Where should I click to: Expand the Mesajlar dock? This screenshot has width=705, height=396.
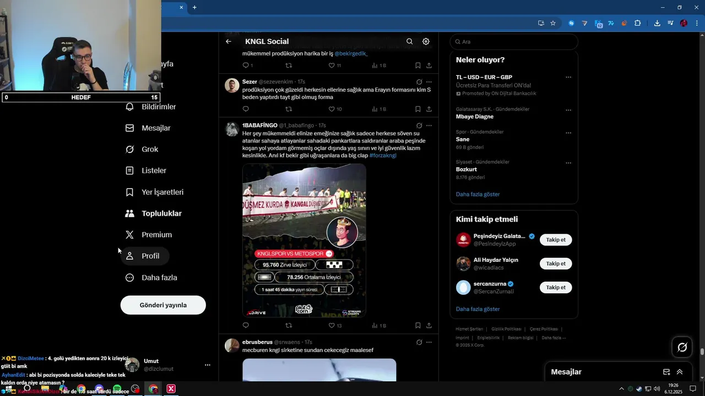pyautogui.click(x=680, y=372)
